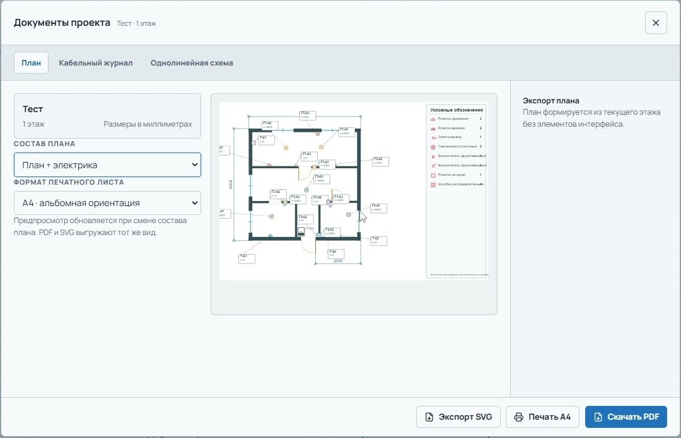Screen dimensions: 681x438
Task: Open the Кабельный журнал tab
Action: [x=96, y=63]
